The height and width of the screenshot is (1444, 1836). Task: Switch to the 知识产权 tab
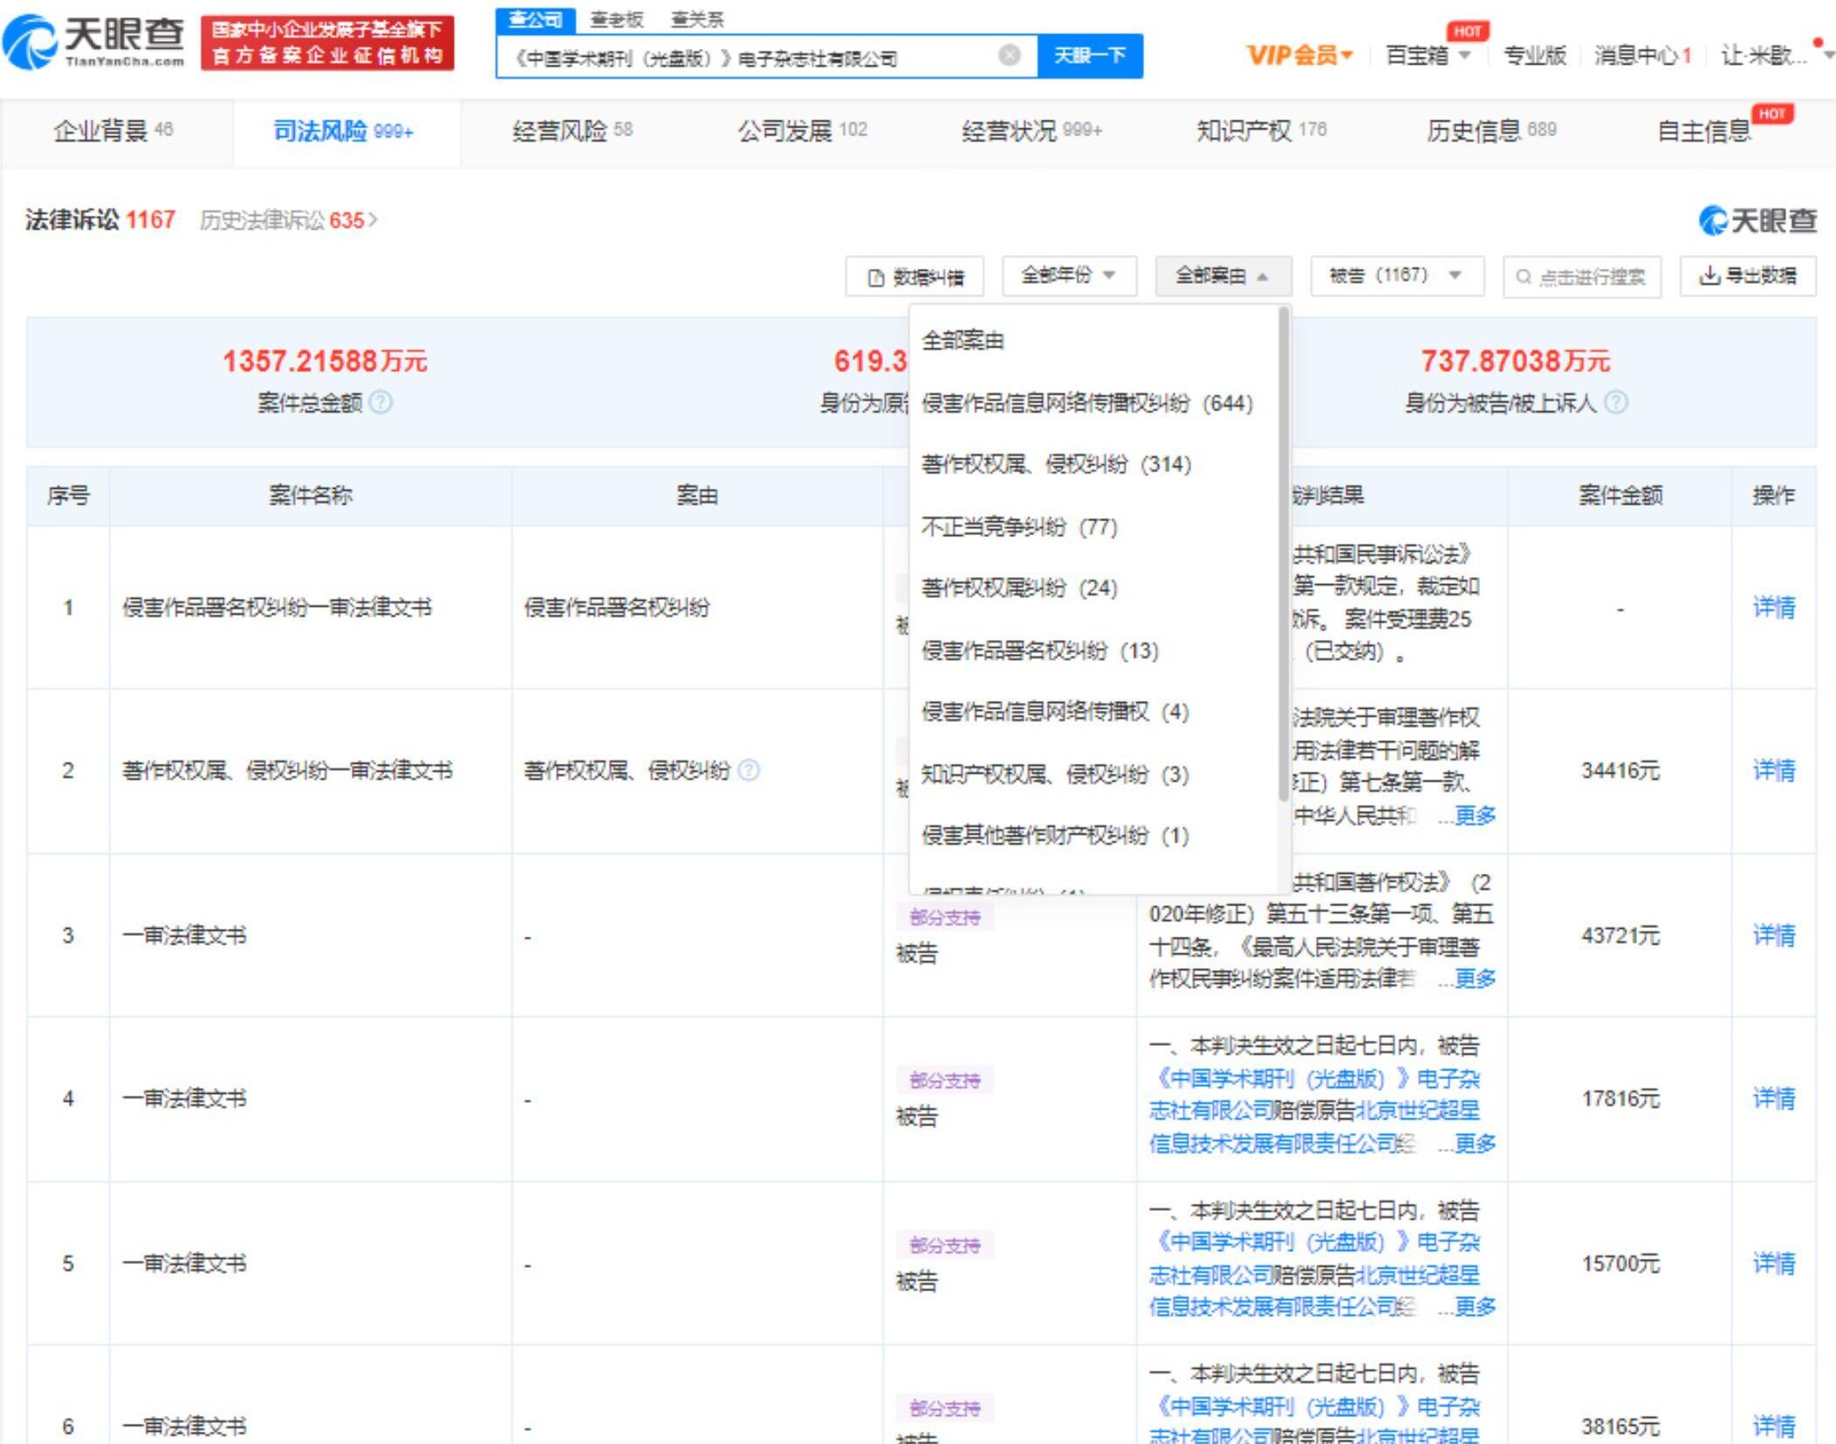coord(1262,131)
